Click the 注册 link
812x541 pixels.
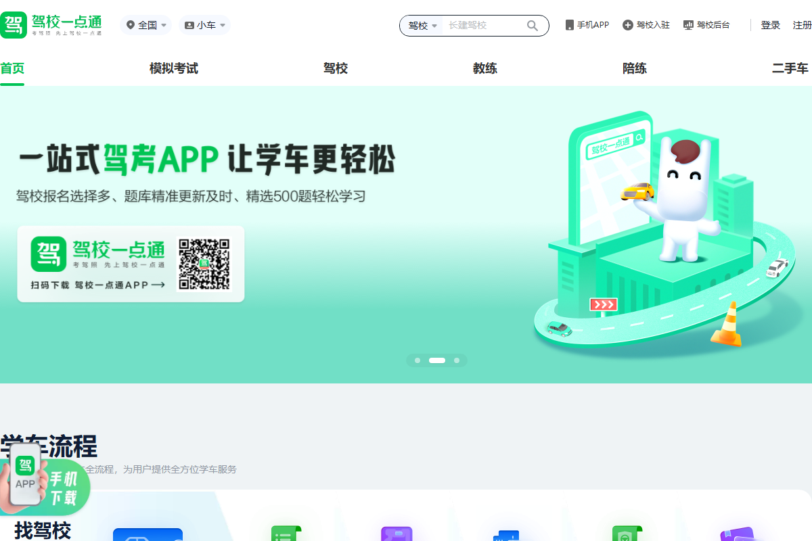(802, 25)
